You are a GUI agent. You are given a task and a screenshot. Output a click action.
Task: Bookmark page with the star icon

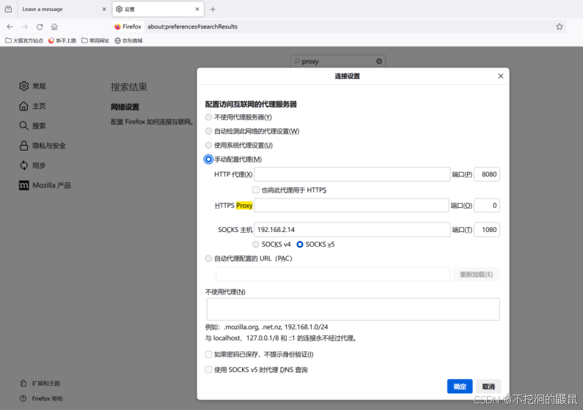click(560, 26)
